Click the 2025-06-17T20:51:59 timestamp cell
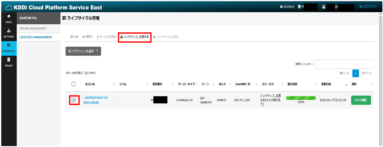Viewport: 383px width, 147px height. 333,100
